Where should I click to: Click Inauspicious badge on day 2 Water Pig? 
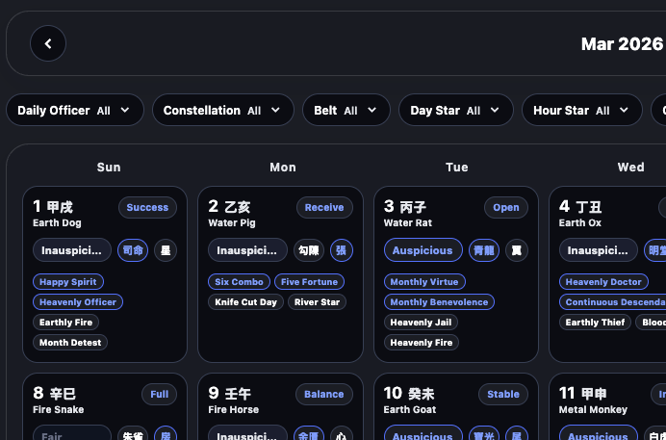point(247,250)
